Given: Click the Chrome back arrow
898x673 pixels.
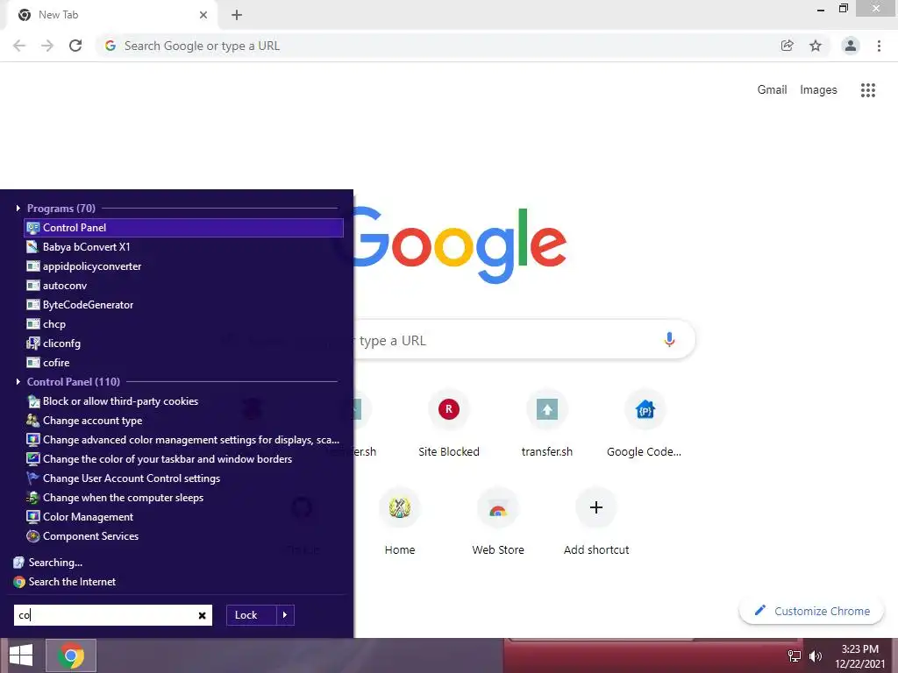Looking at the screenshot, I should [19, 46].
